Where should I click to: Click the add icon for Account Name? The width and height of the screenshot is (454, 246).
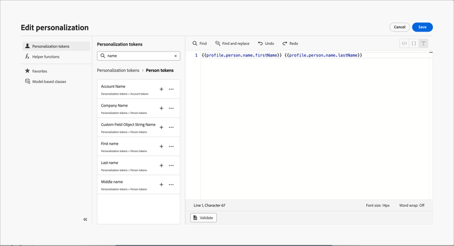point(162,89)
